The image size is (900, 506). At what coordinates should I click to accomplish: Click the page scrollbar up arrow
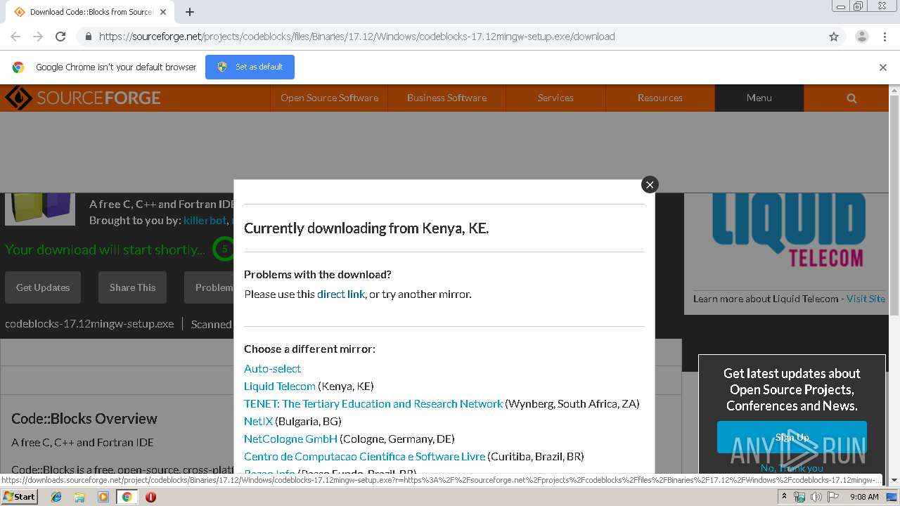[x=894, y=91]
